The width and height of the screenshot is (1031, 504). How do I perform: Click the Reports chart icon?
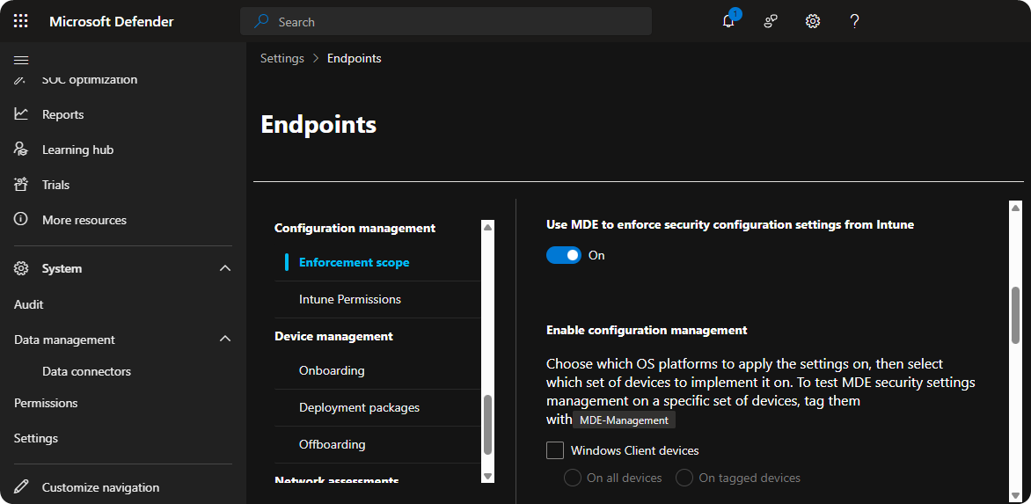22,114
